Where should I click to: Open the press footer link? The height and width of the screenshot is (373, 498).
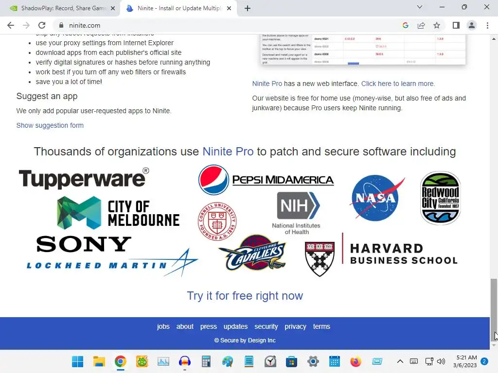[x=208, y=326]
